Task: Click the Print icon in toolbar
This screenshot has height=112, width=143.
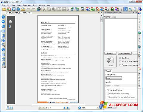Action: (x=18, y=9)
